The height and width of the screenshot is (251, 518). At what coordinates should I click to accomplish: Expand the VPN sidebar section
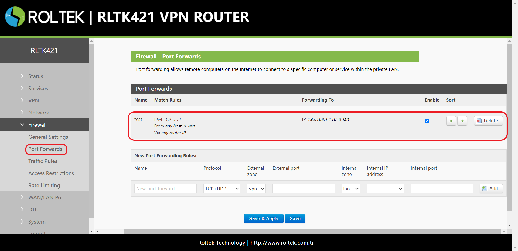pyautogui.click(x=33, y=100)
